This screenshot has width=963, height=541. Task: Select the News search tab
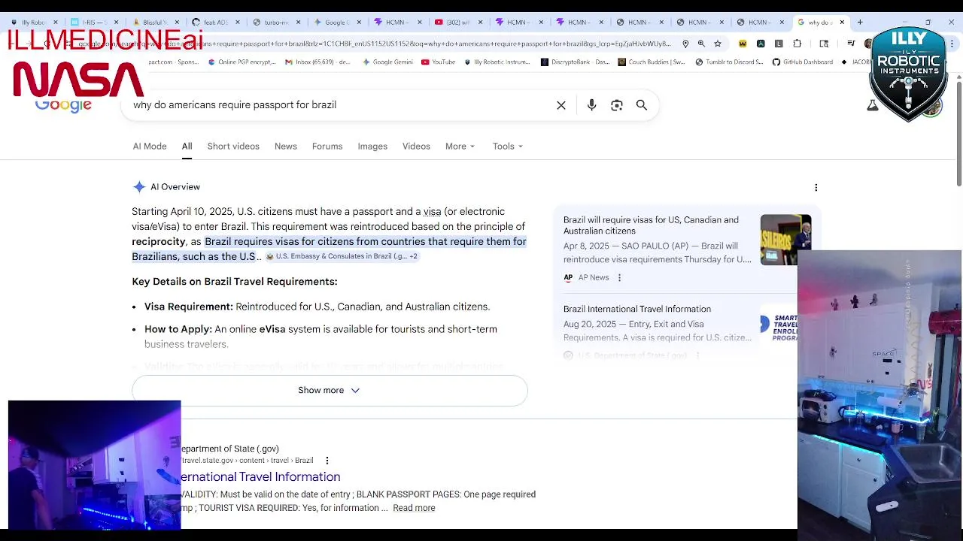click(x=286, y=147)
